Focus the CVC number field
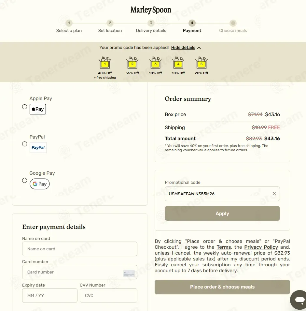Screen dimensions: 306x311 pos(108,296)
